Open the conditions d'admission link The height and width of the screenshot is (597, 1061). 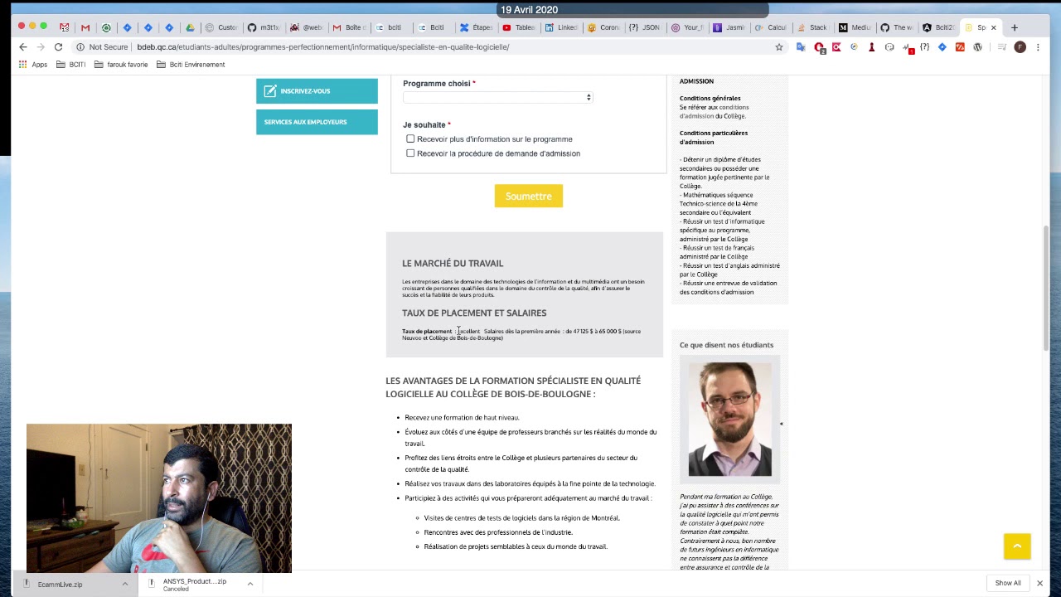tap(715, 112)
